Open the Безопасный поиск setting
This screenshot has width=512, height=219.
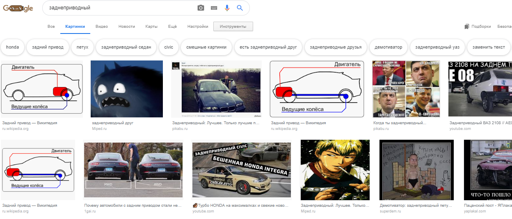click(x=505, y=27)
